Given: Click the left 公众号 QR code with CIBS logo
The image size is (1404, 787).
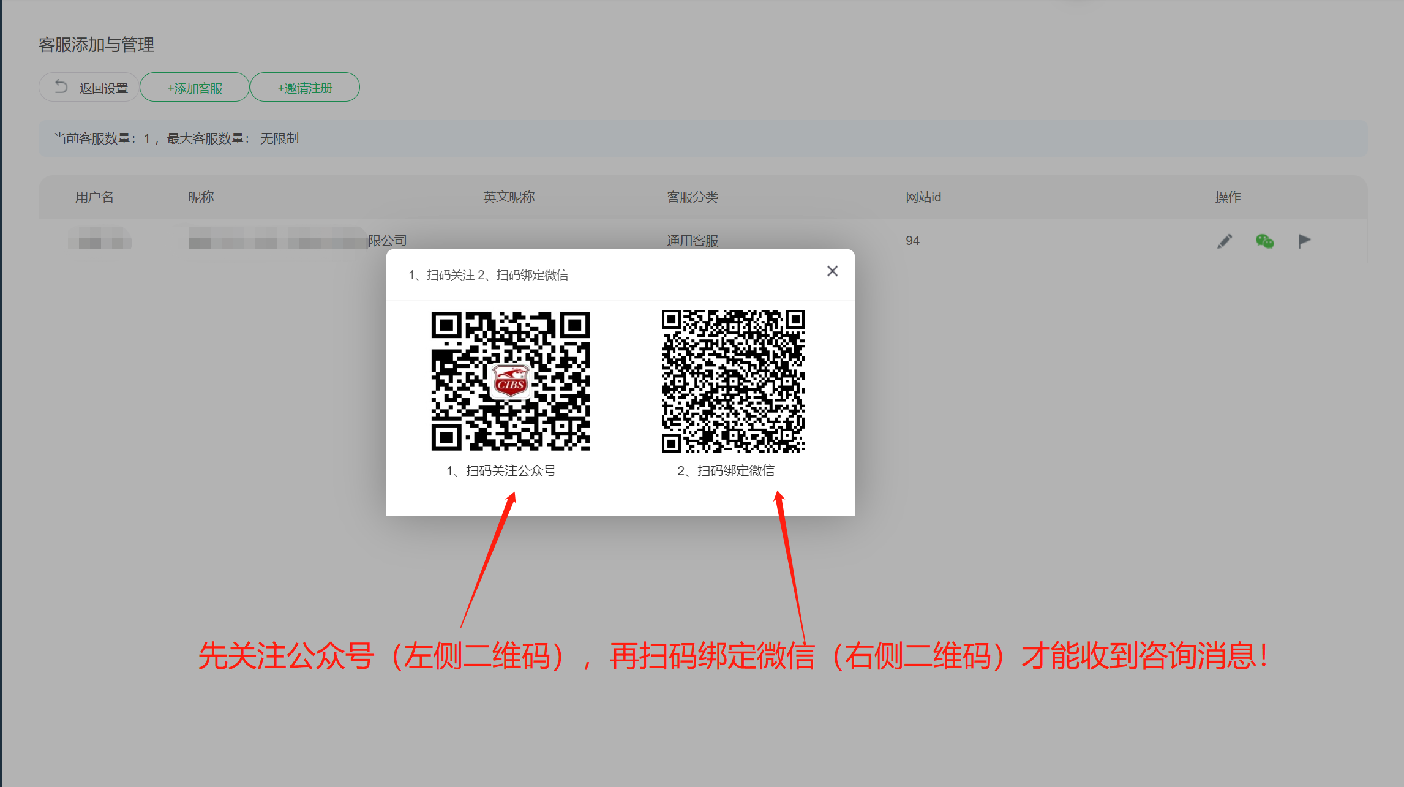Looking at the screenshot, I should [x=511, y=381].
